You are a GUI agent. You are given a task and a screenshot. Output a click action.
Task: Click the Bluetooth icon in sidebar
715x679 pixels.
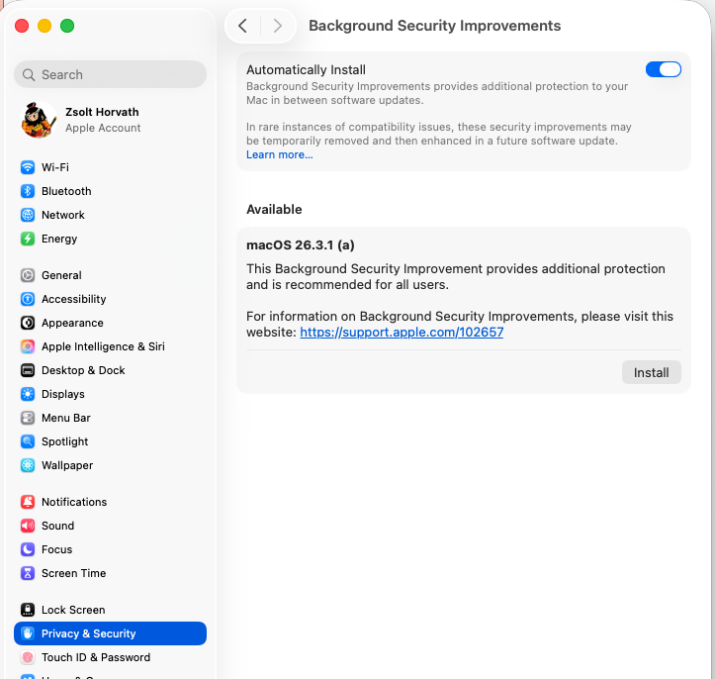(x=28, y=191)
